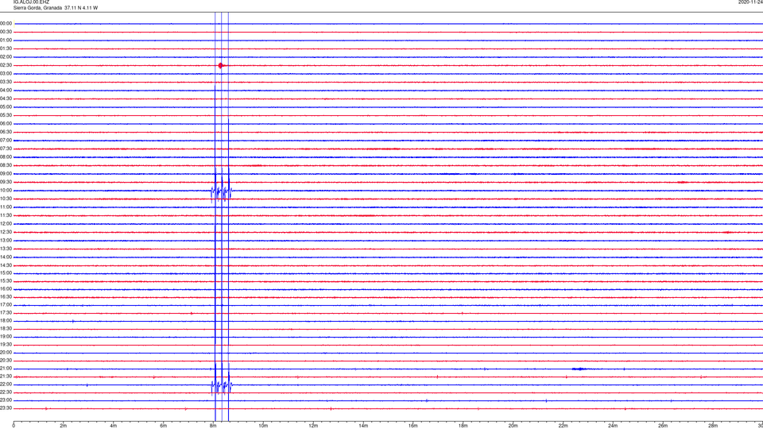Select the 11:00 trace time label
Screen dimensions: 763x429
tap(6, 207)
